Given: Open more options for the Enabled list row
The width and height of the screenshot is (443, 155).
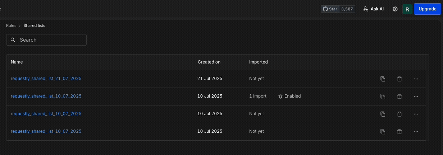Looking at the screenshot, I should coord(416,97).
